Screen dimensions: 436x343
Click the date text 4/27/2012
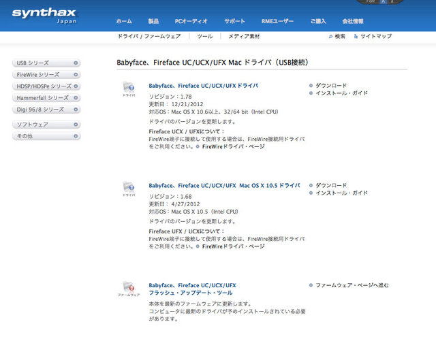tap(186, 204)
